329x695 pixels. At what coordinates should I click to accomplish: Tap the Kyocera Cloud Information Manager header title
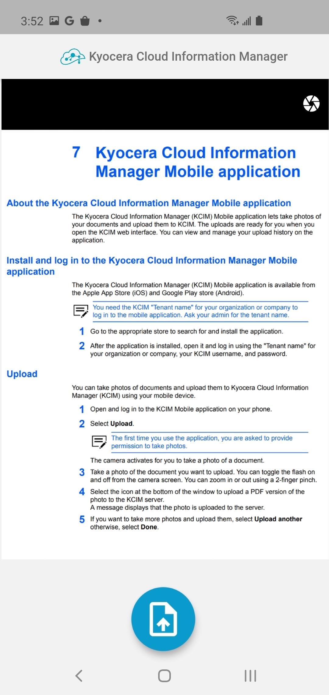tap(188, 57)
